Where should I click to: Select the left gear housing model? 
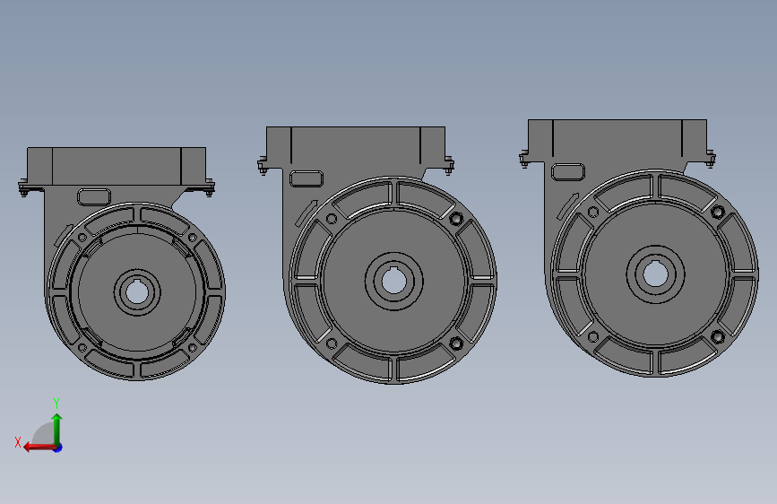(123, 264)
